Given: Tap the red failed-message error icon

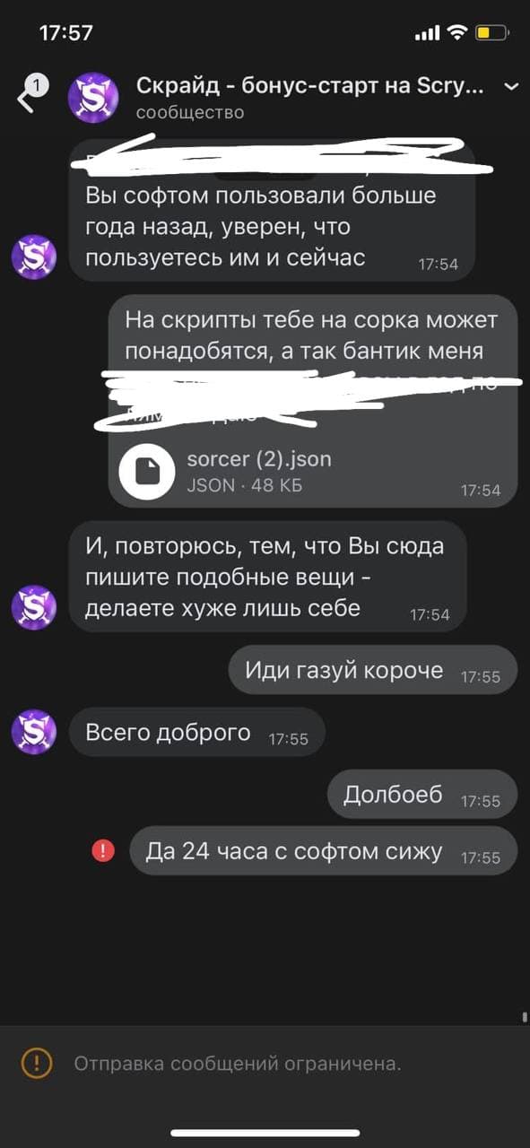Looking at the screenshot, I should 104,851.
